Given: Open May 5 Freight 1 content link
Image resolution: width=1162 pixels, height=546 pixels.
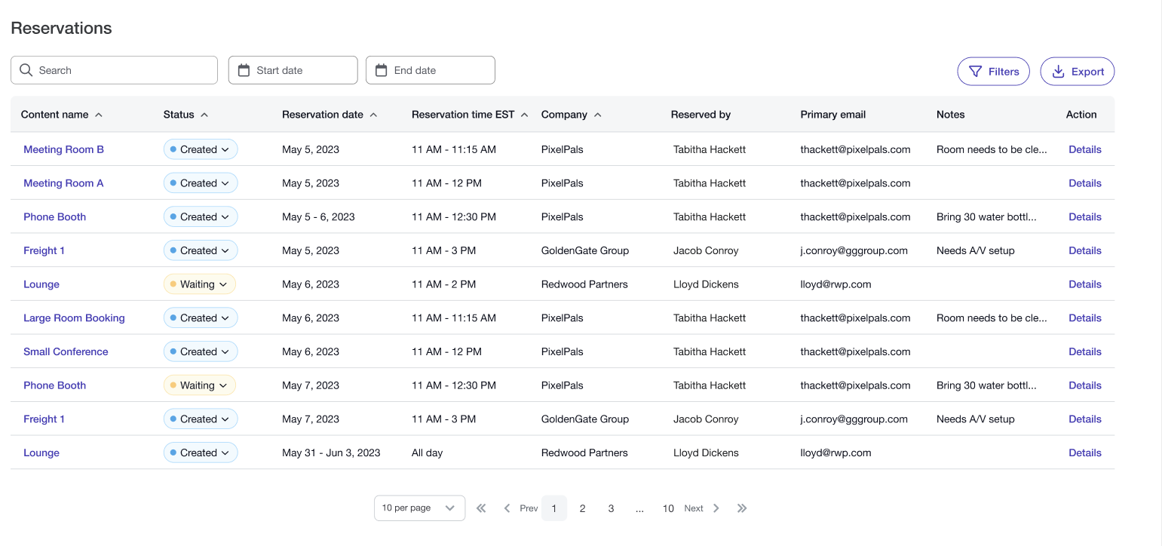Looking at the screenshot, I should pos(44,250).
